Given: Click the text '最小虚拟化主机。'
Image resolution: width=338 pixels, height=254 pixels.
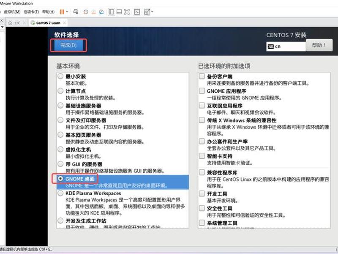Looking at the screenshot, I should (83, 156).
